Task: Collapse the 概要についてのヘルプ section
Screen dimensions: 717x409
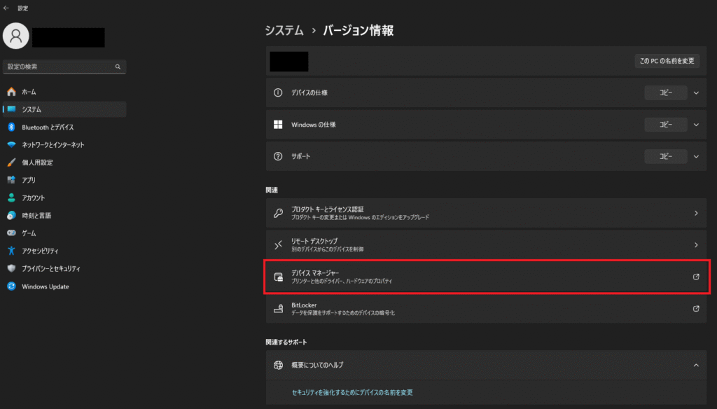Action: pyautogui.click(x=696, y=365)
